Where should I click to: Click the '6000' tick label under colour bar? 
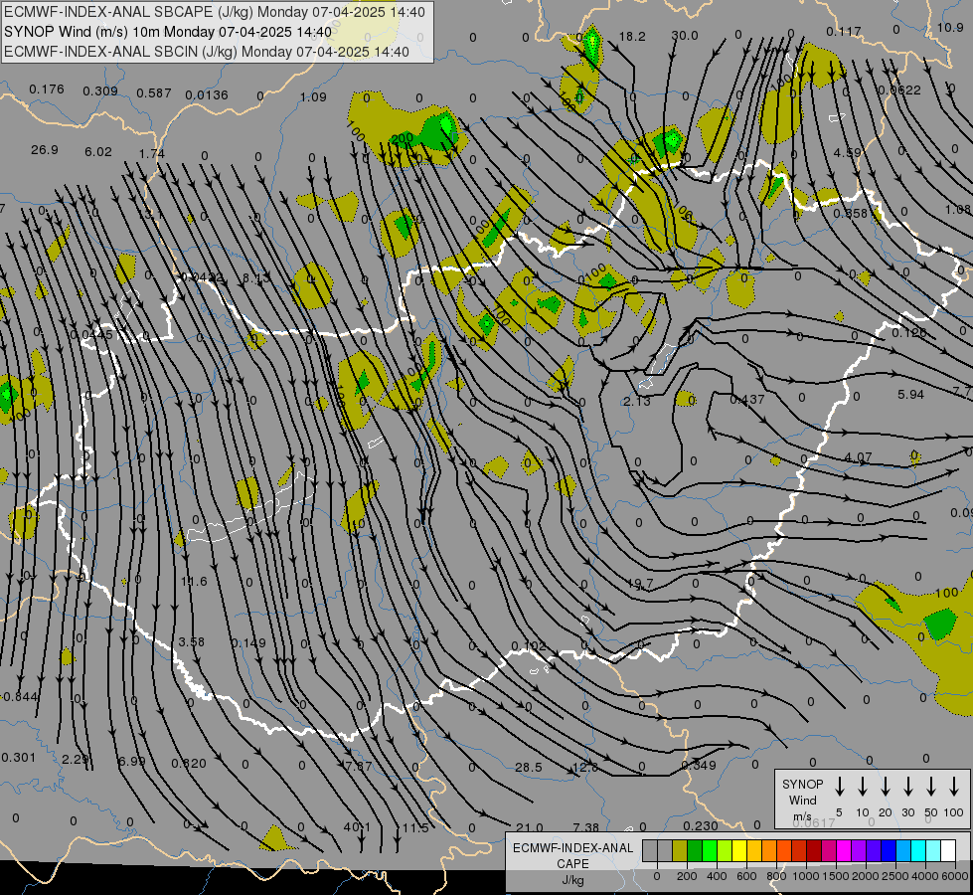955,876
